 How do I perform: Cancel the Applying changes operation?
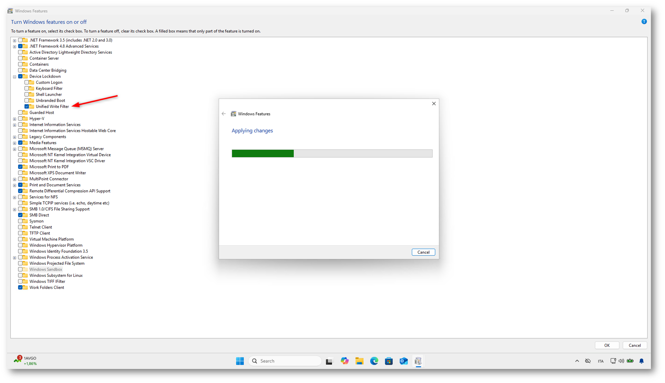tap(423, 252)
